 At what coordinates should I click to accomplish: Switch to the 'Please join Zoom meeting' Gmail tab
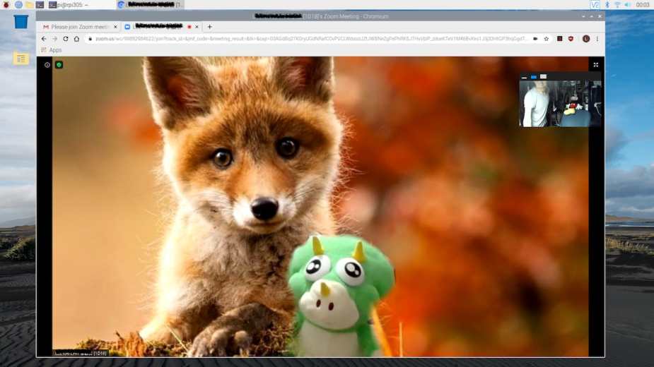click(x=78, y=27)
